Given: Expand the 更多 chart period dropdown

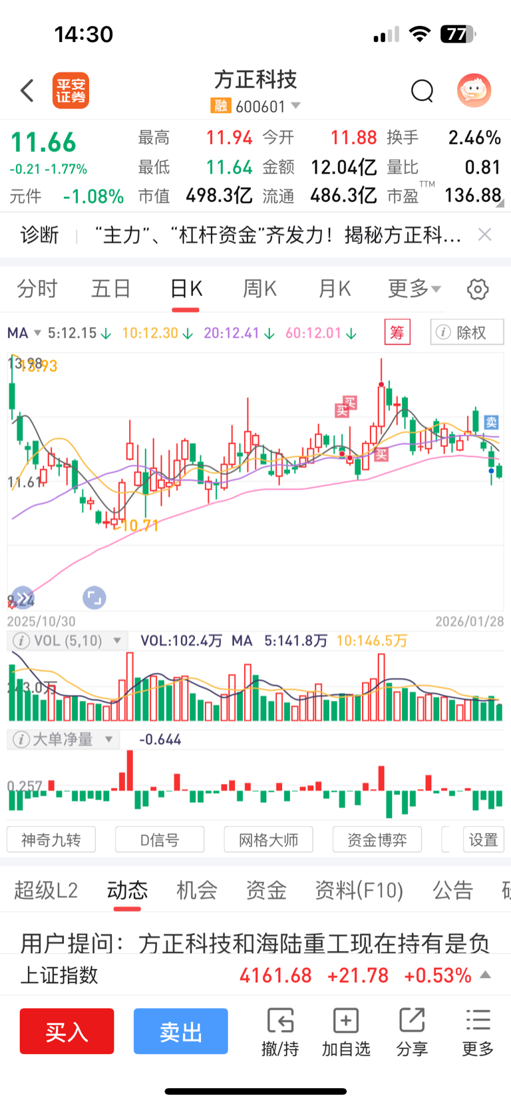Looking at the screenshot, I should (415, 289).
